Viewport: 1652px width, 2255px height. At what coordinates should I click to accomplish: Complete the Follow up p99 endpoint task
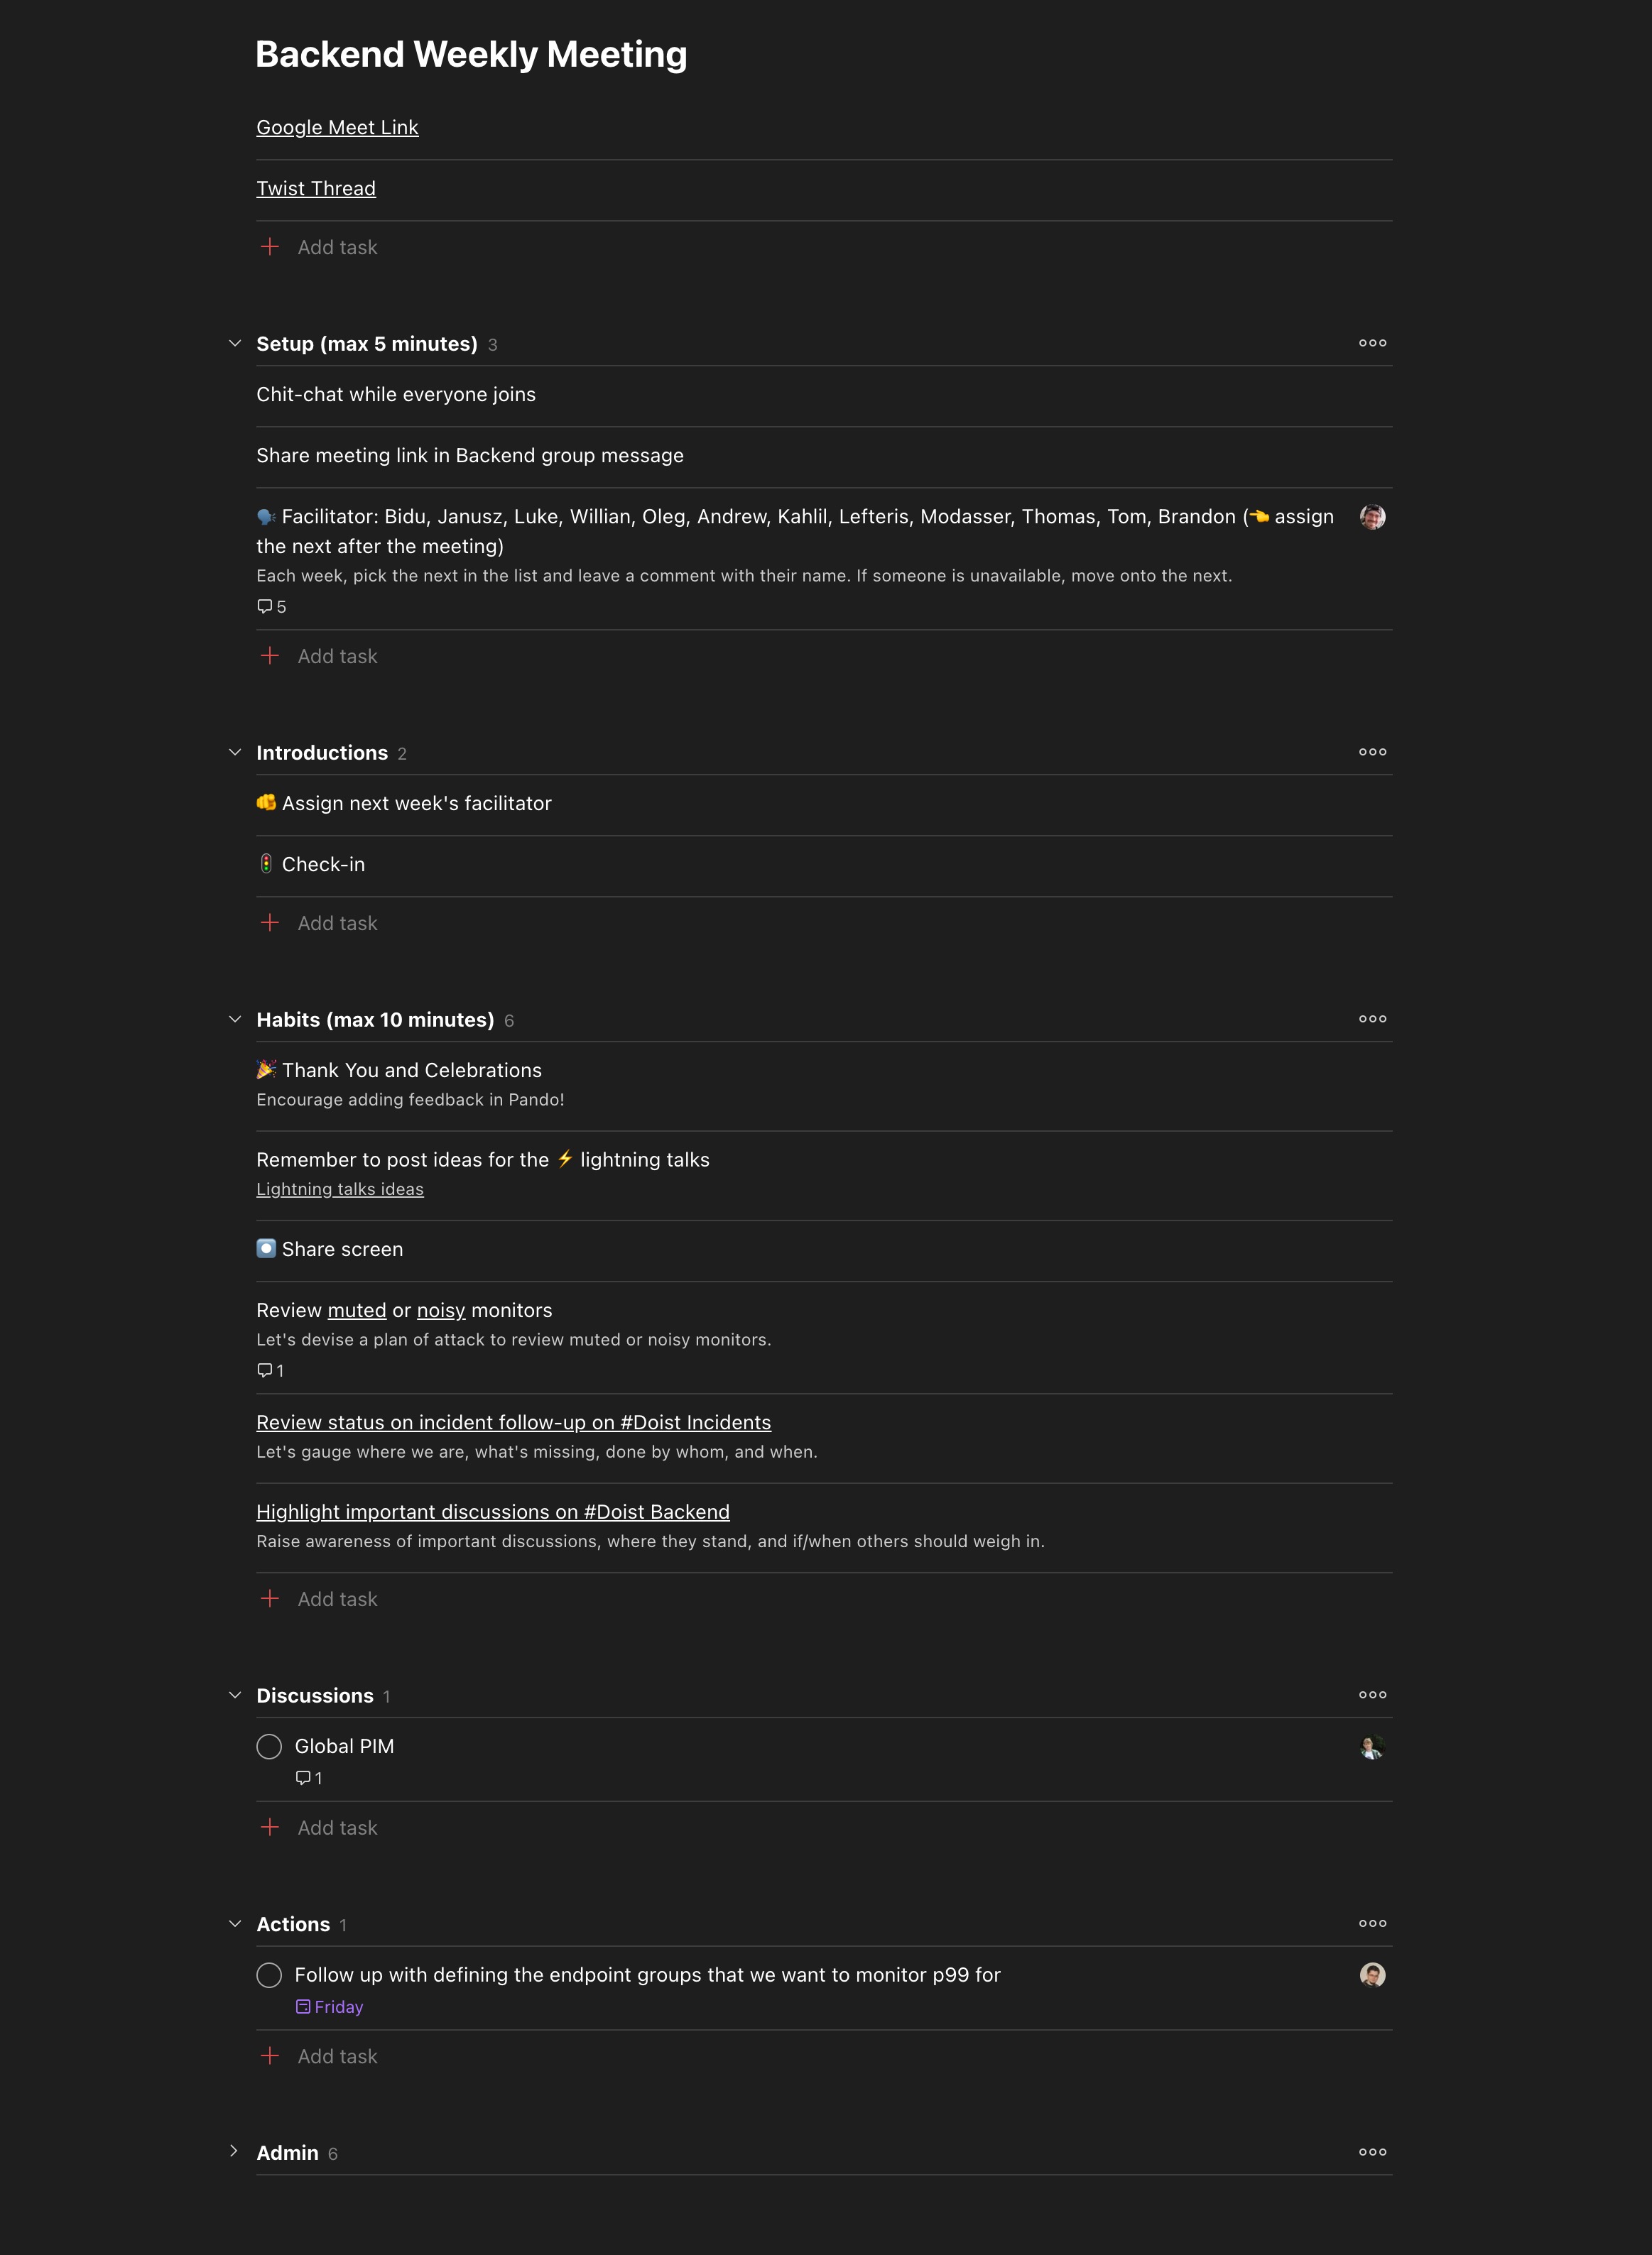[269, 1975]
